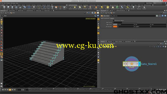Add a Point Light from the shelf
The height and width of the screenshot is (94, 167).
point(75,7)
